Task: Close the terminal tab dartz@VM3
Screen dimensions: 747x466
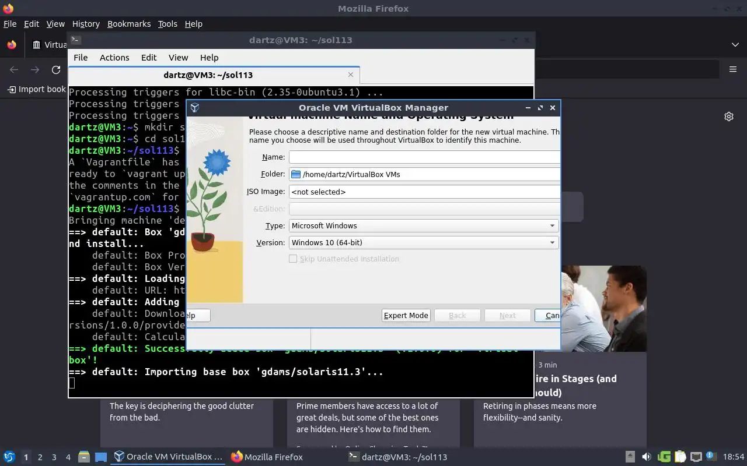Action: (351, 75)
